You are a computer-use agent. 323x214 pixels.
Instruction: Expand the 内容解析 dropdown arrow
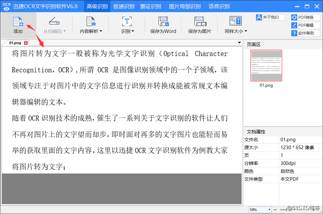click(101, 31)
